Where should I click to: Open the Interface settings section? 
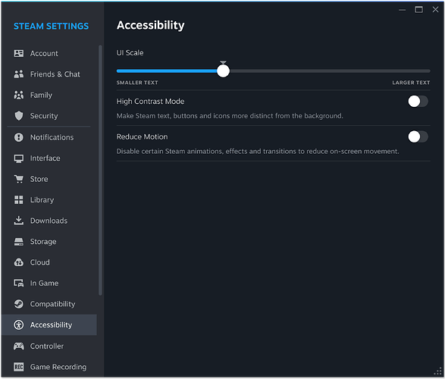[x=49, y=158]
